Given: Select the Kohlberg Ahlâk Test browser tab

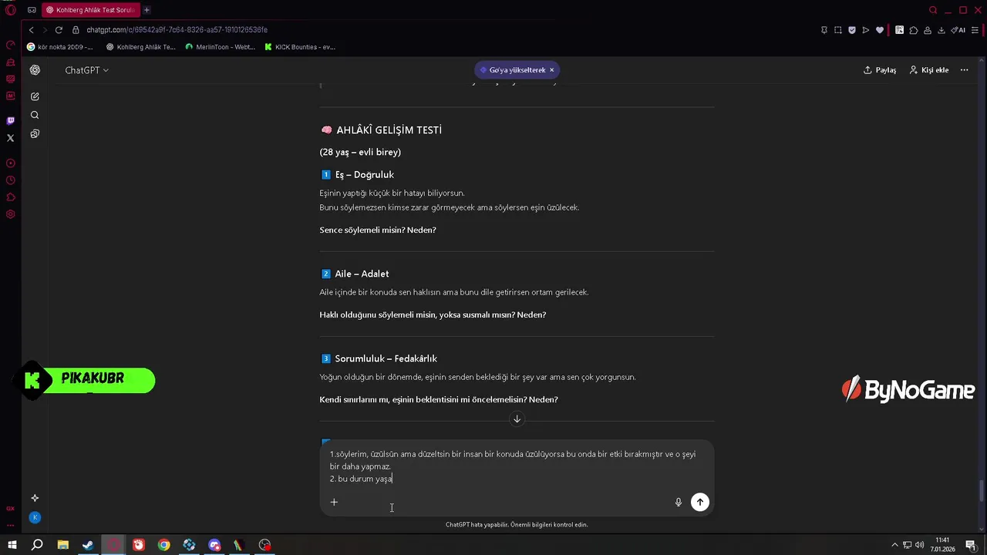Looking at the screenshot, I should [89, 10].
